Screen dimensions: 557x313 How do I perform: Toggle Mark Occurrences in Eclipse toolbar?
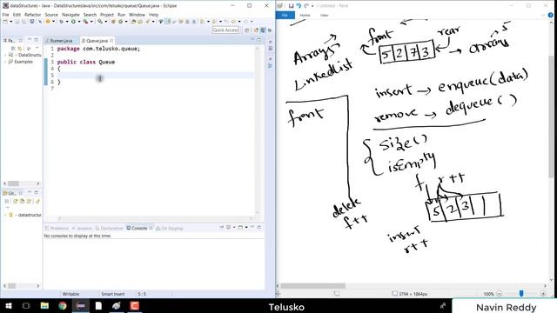pos(168,22)
